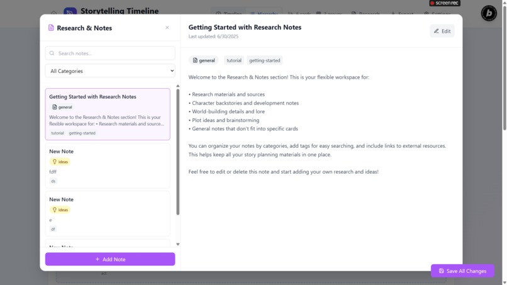Open the New Note with df tag
The height and width of the screenshot is (285, 507).
[x=108, y=213]
